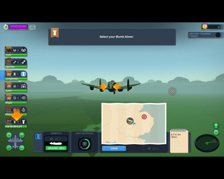This screenshot has height=179, width=224.
Task: Click the Zahn crew name bar
Action: [16, 91]
